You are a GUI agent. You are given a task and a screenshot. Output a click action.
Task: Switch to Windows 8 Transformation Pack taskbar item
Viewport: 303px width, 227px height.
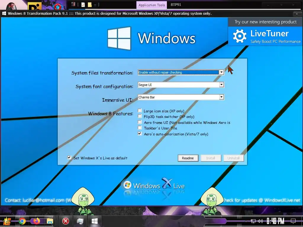94,221
